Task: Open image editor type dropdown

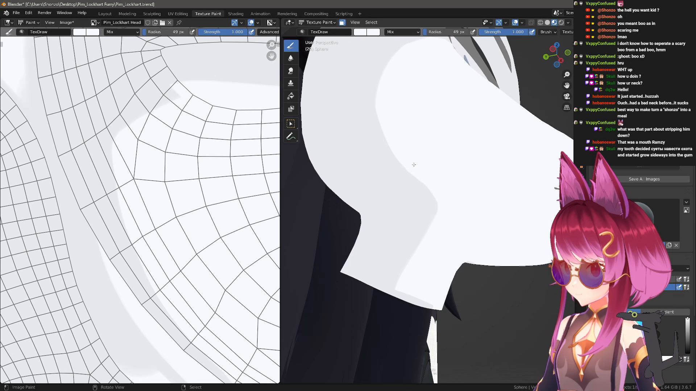Action: [x=9, y=22]
